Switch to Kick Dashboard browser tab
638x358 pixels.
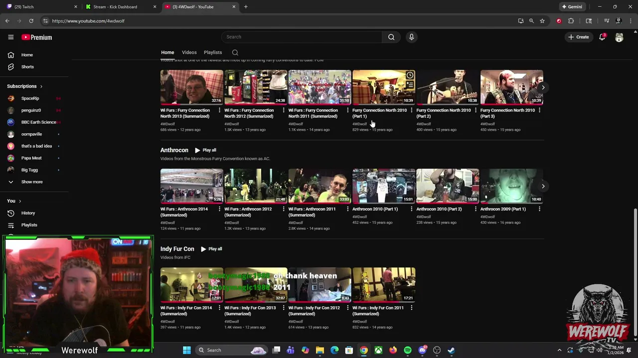pyautogui.click(x=121, y=7)
